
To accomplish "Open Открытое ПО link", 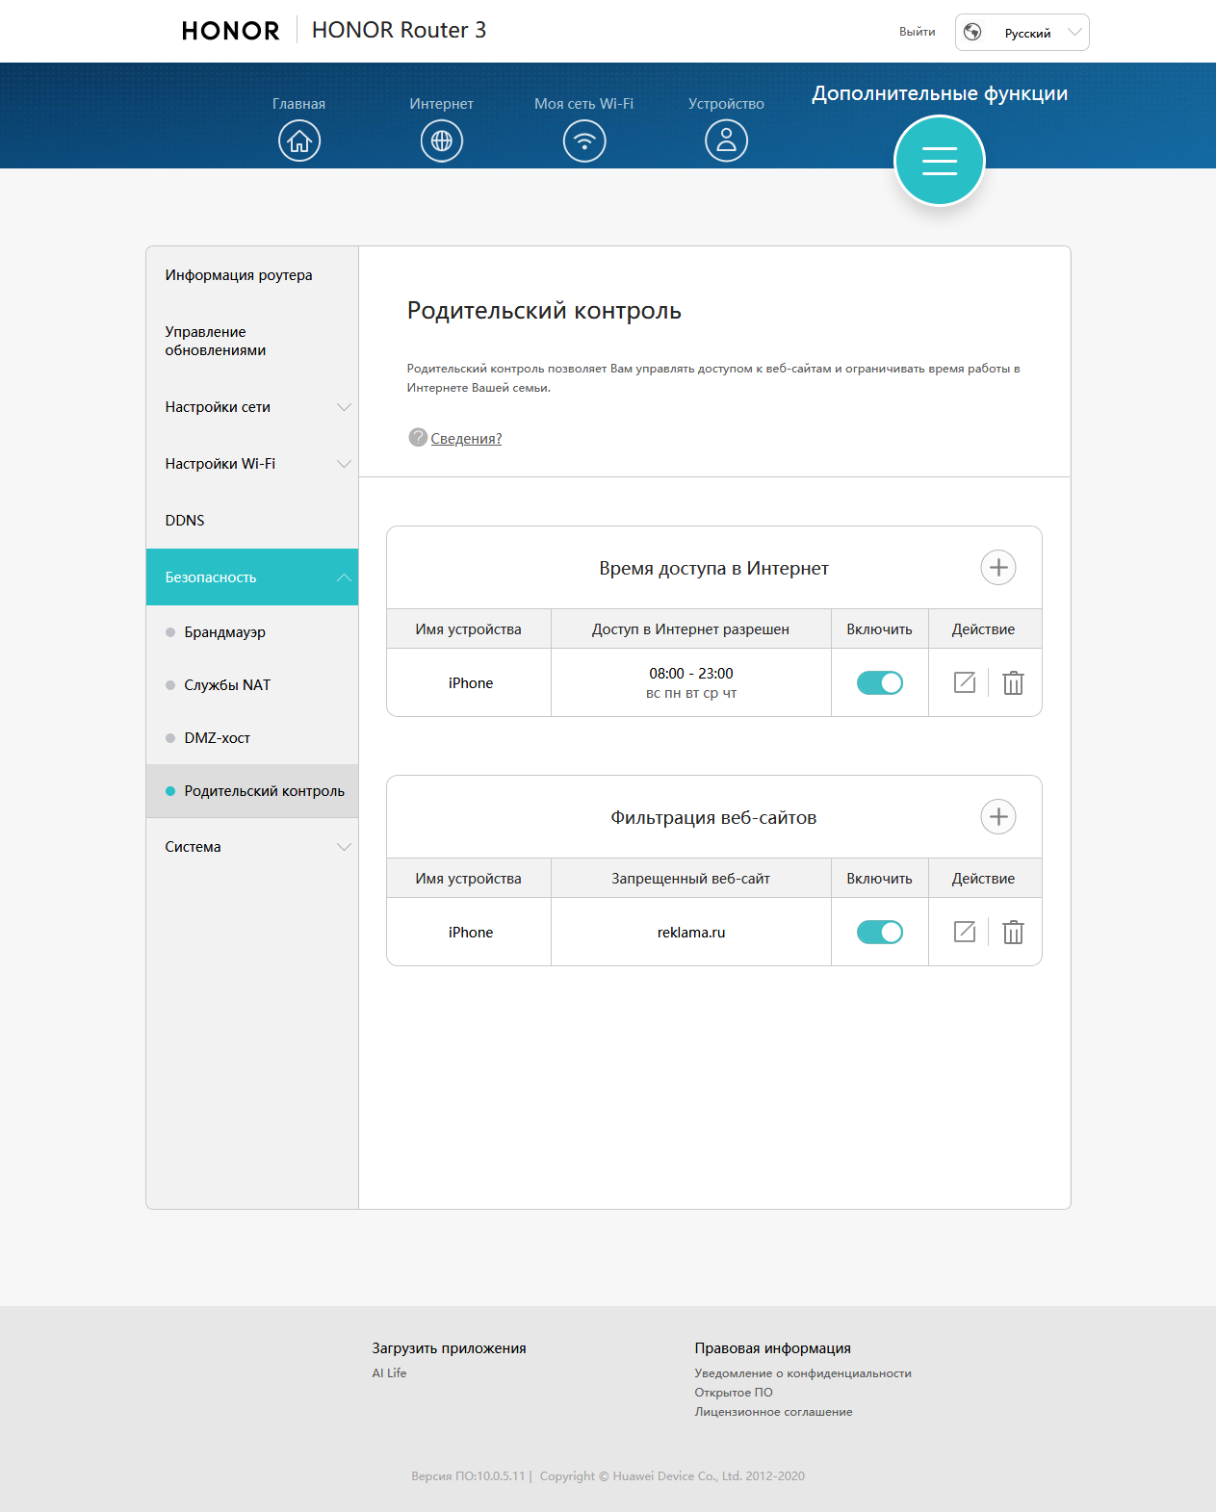I will pos(734,1393).
